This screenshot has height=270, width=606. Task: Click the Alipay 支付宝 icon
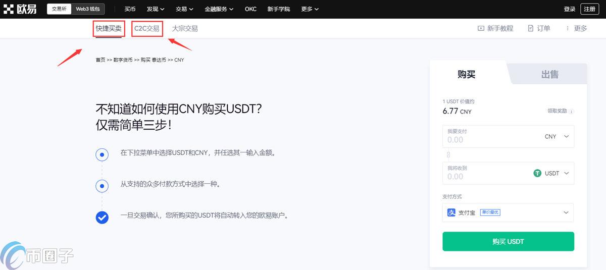451,212
